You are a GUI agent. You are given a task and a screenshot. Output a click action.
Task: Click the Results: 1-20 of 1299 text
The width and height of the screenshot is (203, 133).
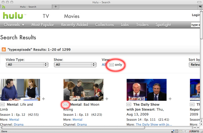point(52,49)
